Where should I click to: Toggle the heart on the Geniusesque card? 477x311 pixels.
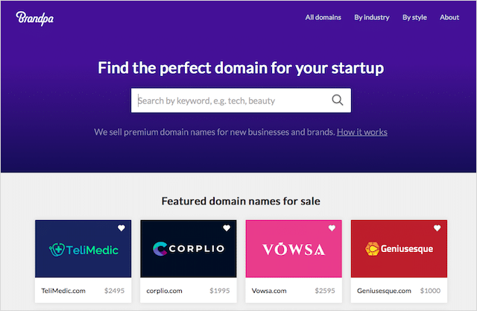437,228
